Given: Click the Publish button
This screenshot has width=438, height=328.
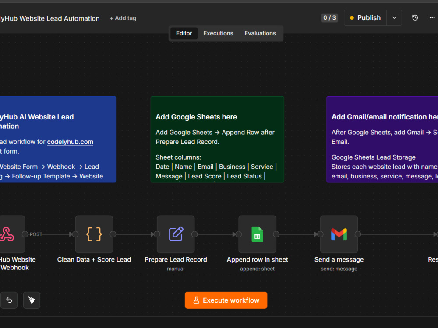Looking at the screenshot, I should (x=365, y=18).
